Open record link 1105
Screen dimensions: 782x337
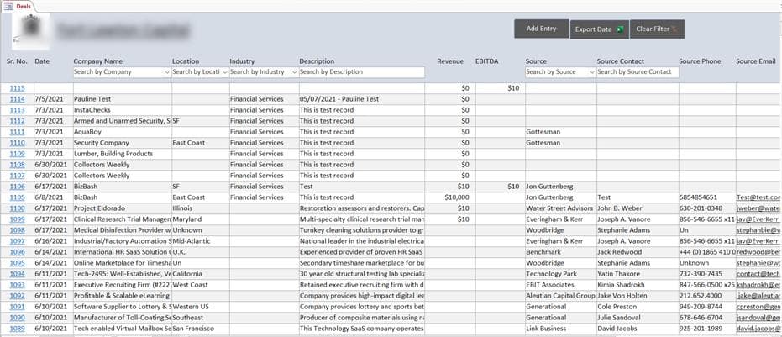coord(17,197)
